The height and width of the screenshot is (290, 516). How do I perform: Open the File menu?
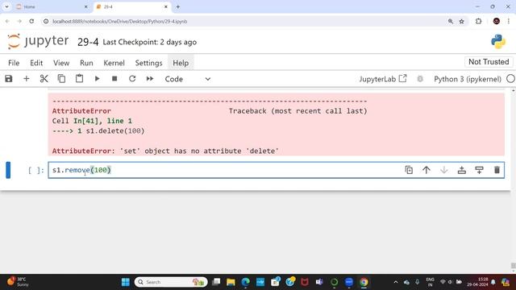14,63
